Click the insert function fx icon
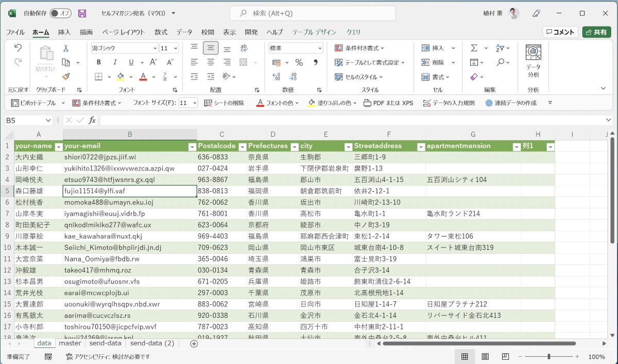 click(92, 120)
